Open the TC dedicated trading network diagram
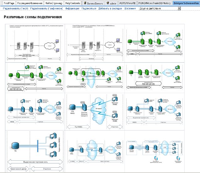 coord(35,151)
